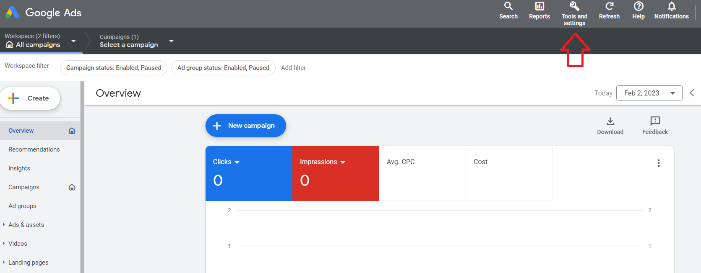Click the Overview page heading

[x=118, y=93]
